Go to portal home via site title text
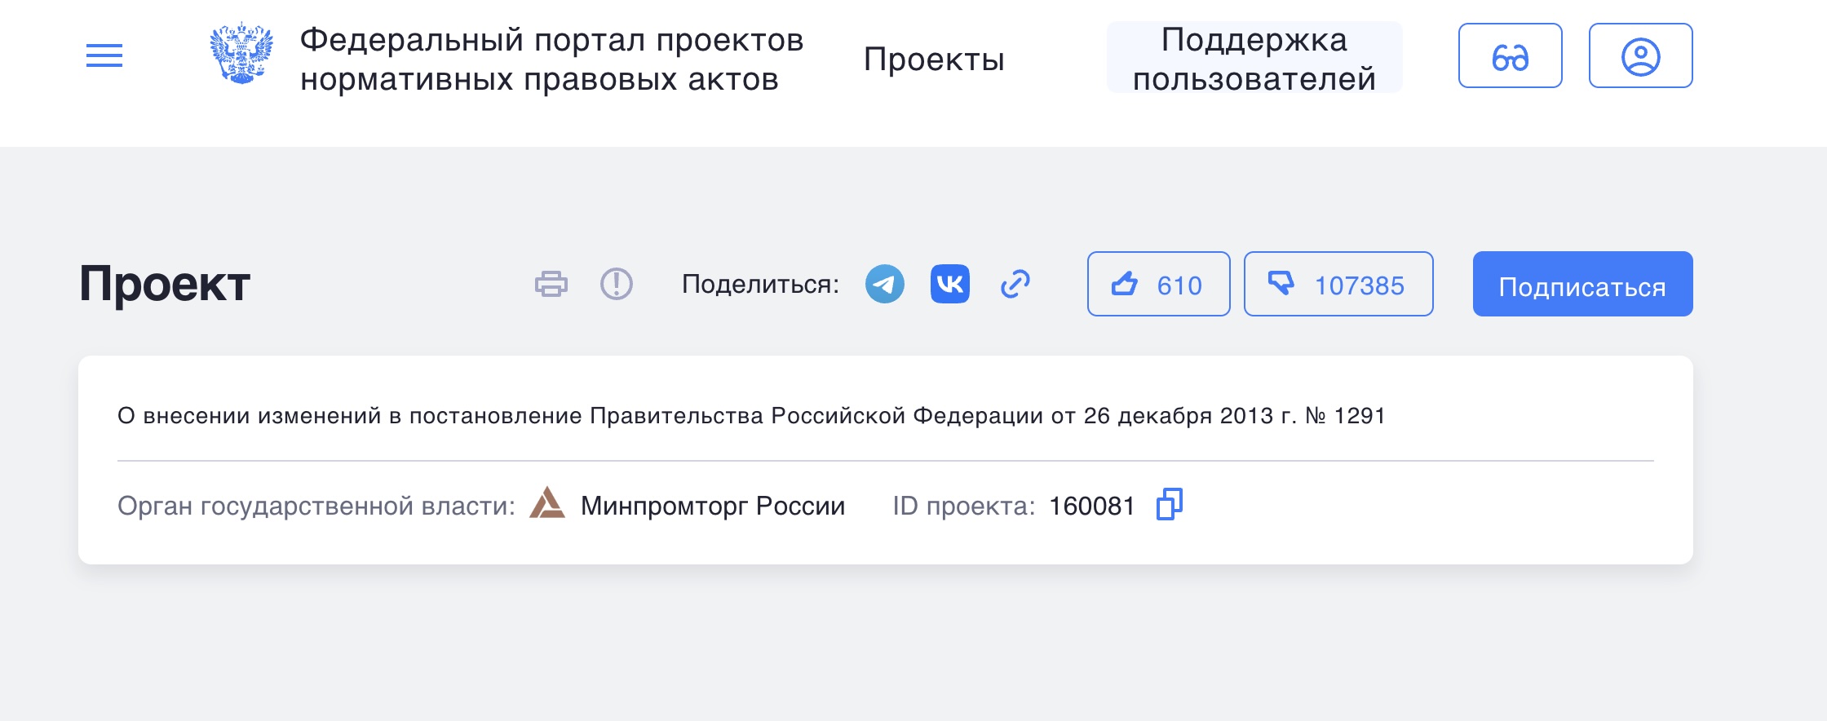This screenshot has width=1827, height=721. pyautogui.click(x=551, y=60)
